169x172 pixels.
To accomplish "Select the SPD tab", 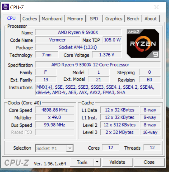I will coord(94,19).
